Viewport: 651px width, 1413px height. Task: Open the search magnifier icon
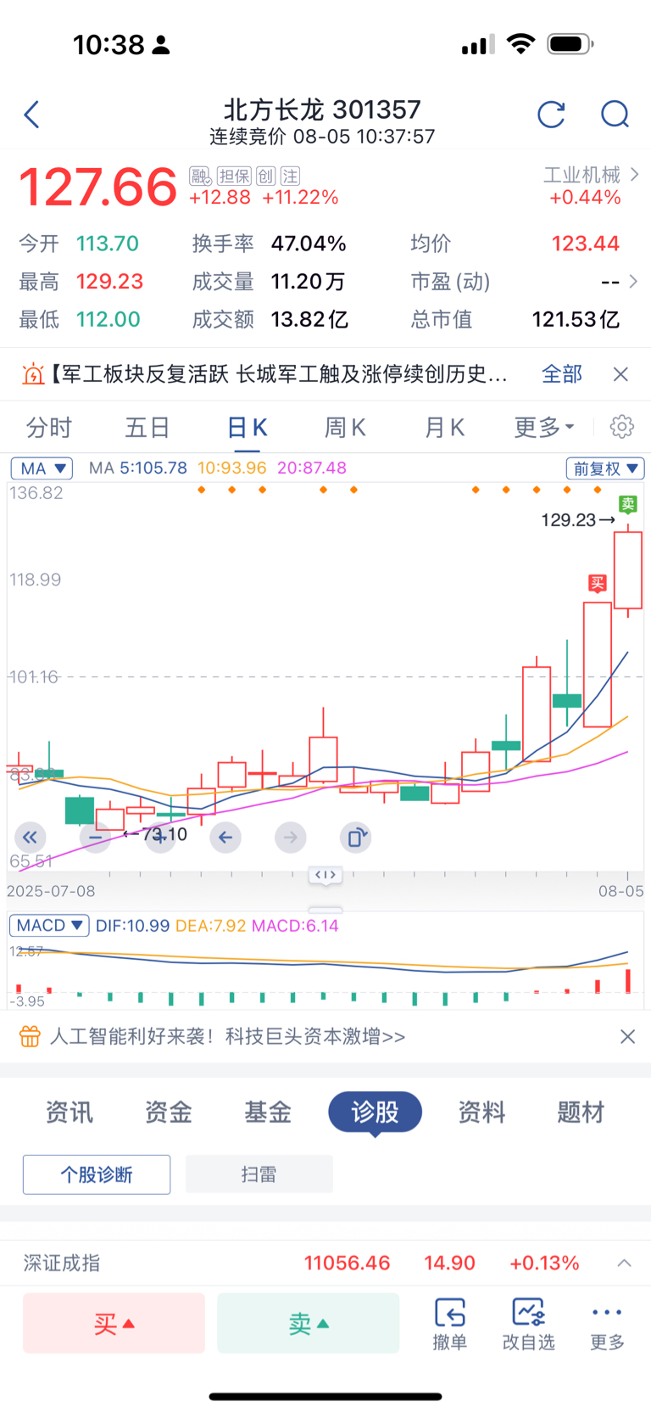coord(615,114)
